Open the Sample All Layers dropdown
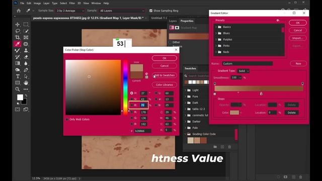Screen dimensions: 322x181 122,11
